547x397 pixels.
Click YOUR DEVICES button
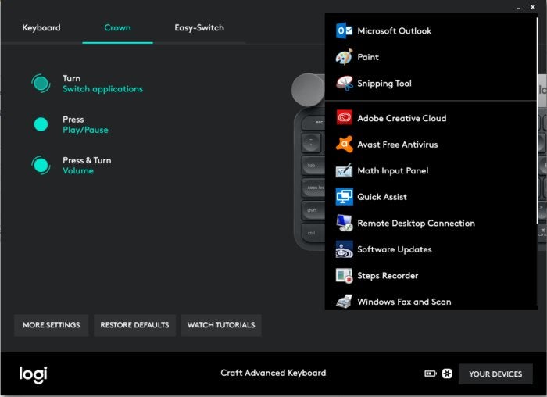tap(495, 374)
